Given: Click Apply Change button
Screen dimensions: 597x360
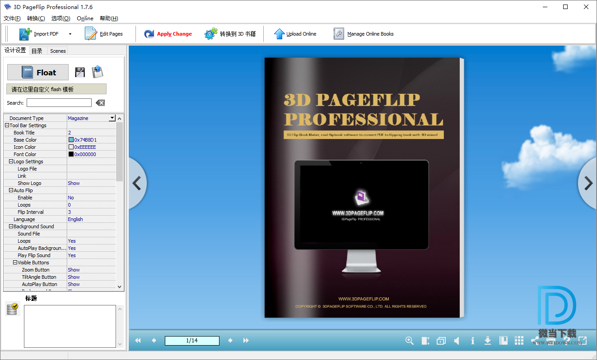Looking at the screenshot, I should (168, 34).
